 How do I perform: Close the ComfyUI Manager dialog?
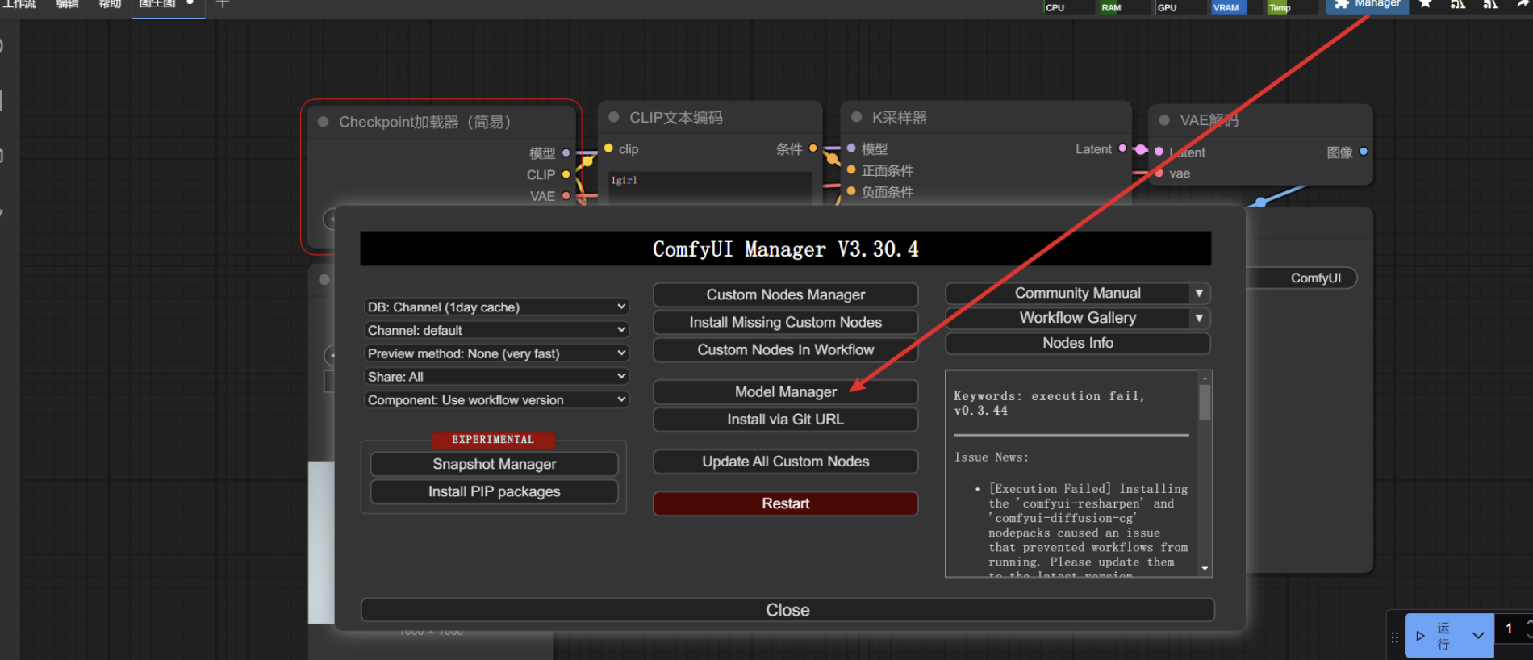[787, 610]
